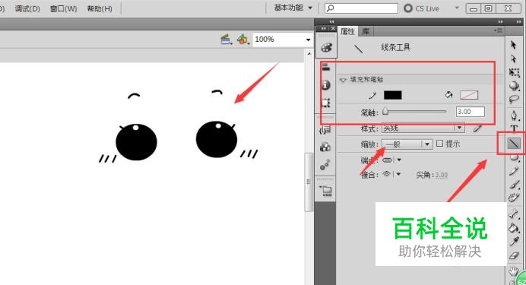Select the Bone tool
The width and height of the screenshot is (526, 285).
[x=514, y=214]
